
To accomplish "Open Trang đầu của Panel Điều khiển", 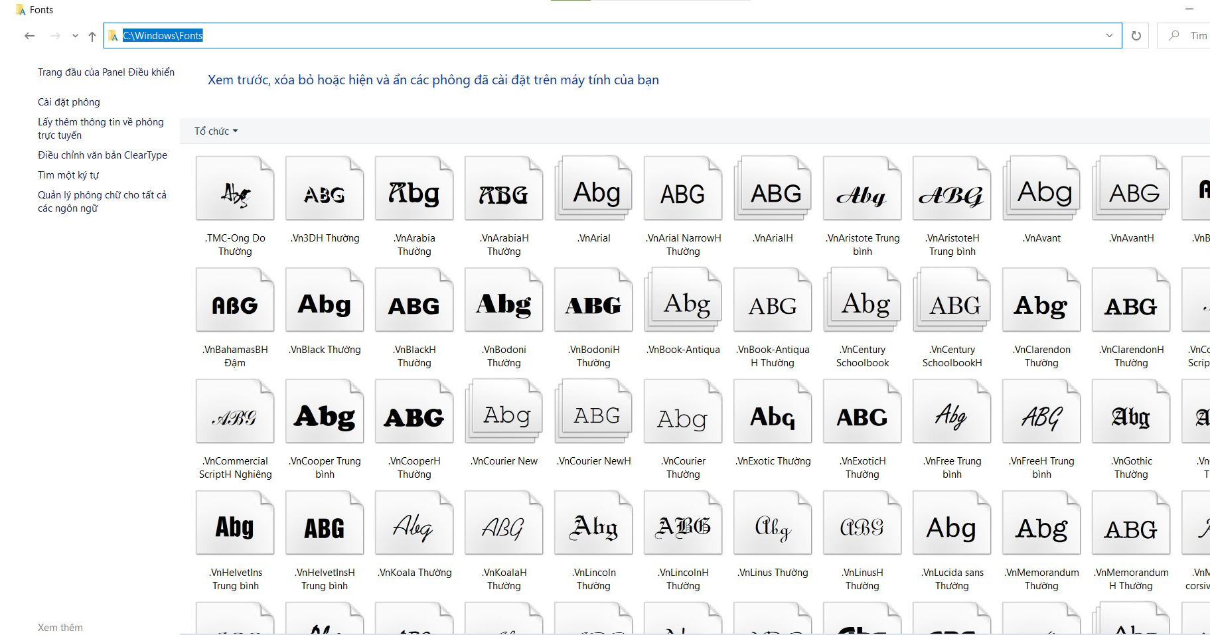I will (106, 72).
